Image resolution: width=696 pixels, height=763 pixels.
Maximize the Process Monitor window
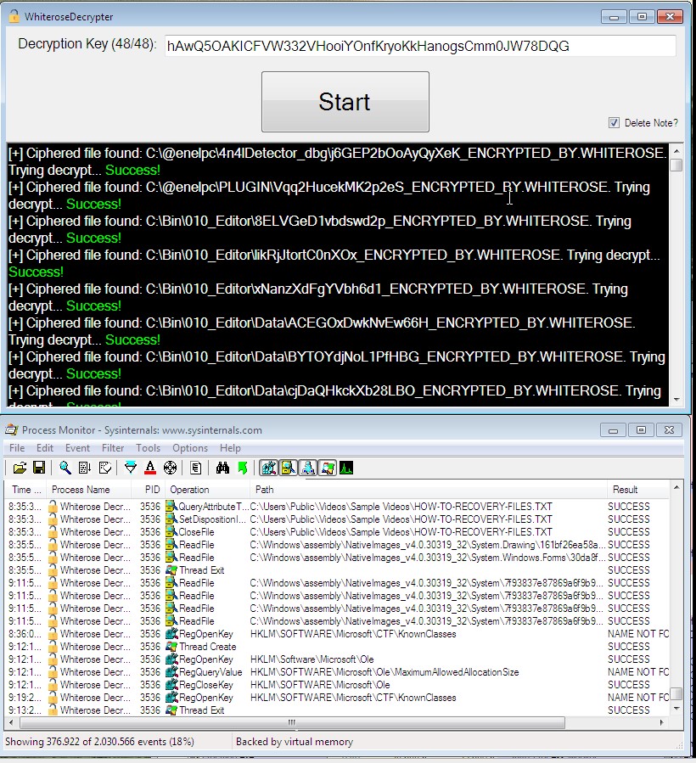point(641,430)
